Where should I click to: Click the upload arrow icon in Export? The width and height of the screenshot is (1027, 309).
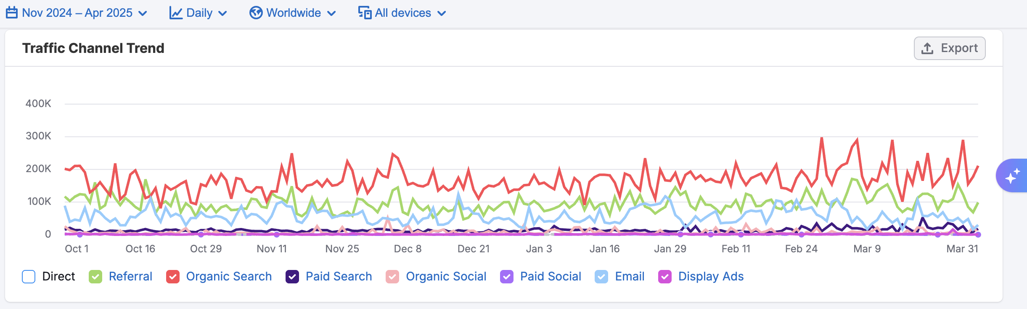point(927,49)
